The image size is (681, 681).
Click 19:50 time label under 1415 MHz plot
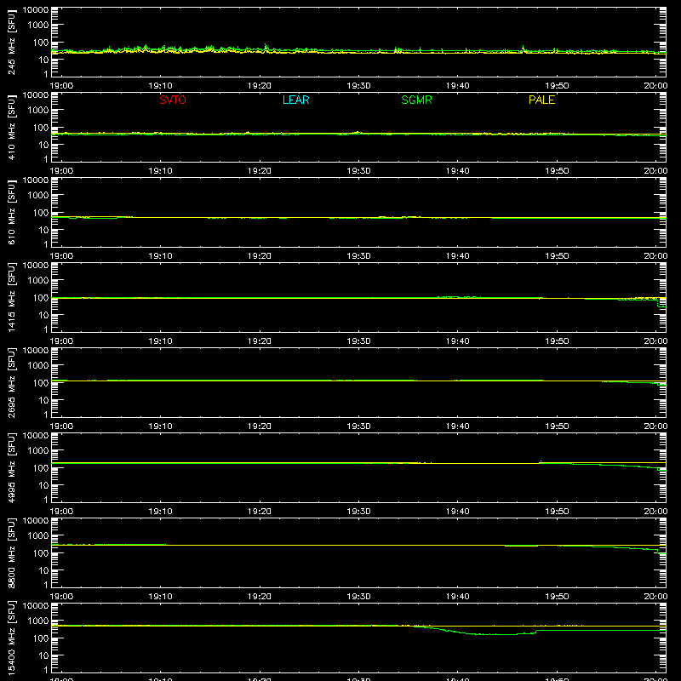tap(557, 341)
